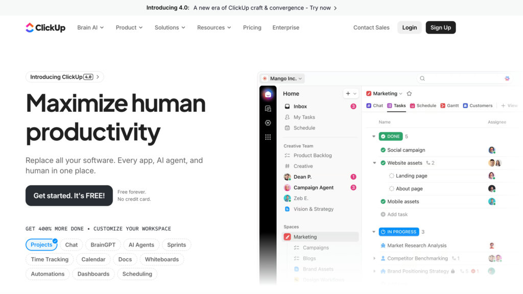Click the green DONE status badge
Screen dimensions: 523x294
tap(391, 137)
